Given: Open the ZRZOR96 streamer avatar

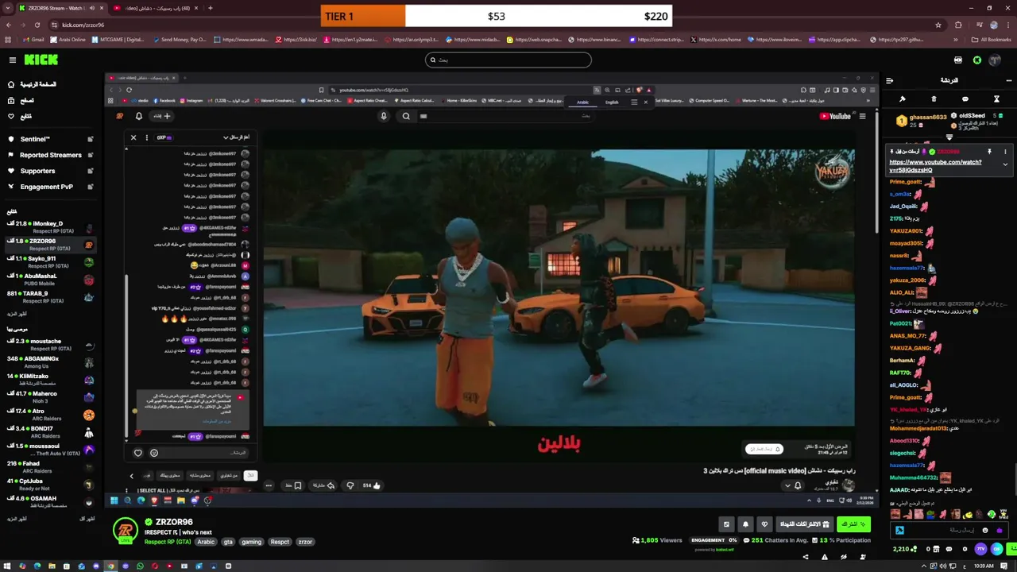Looking at the screenshot, I should [x=125, y=531].
